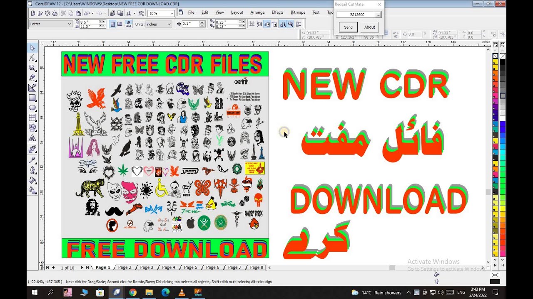Select the Freehand tool
Image resolution: width=533 pixels, height=299 pixels.
(32, 78)
